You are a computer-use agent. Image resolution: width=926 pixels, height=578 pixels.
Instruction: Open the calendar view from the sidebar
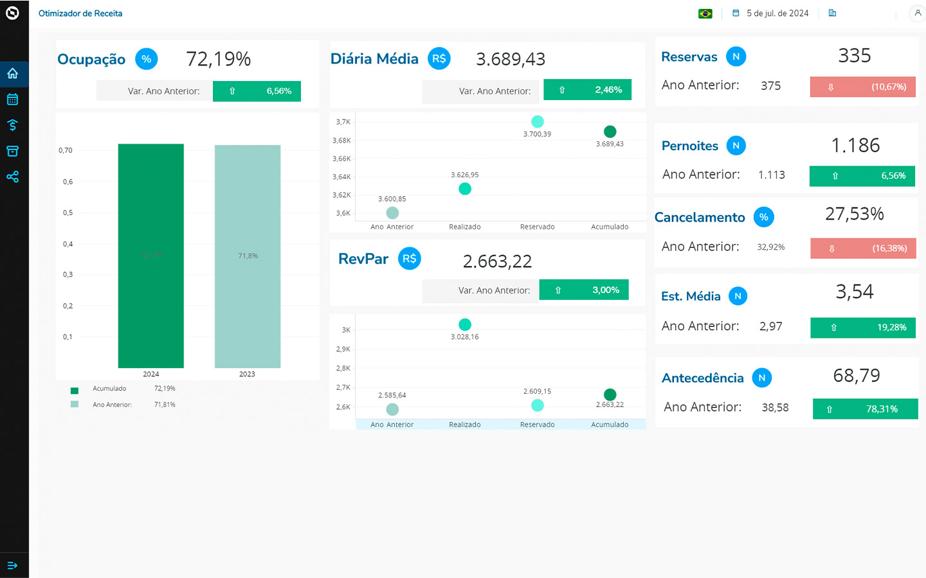12,100
